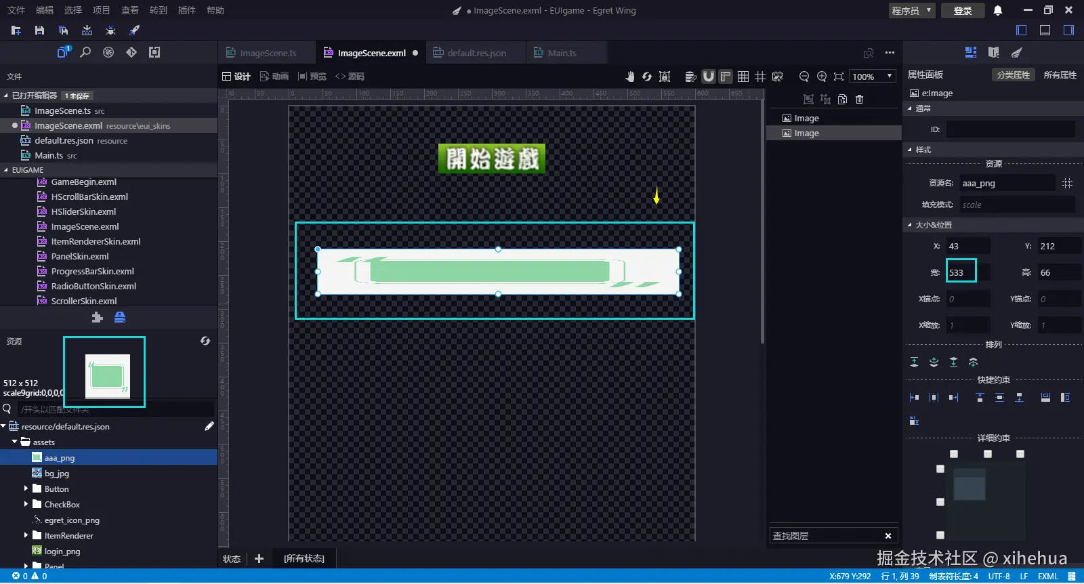Toggle the right sidebar layout icon
The image size is (1084, 584).
[x=1068, y=30]
